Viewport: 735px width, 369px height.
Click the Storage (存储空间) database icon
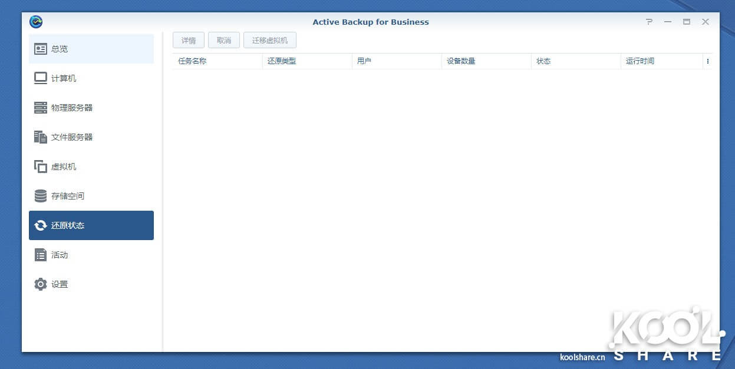click(x=40, y=196)
